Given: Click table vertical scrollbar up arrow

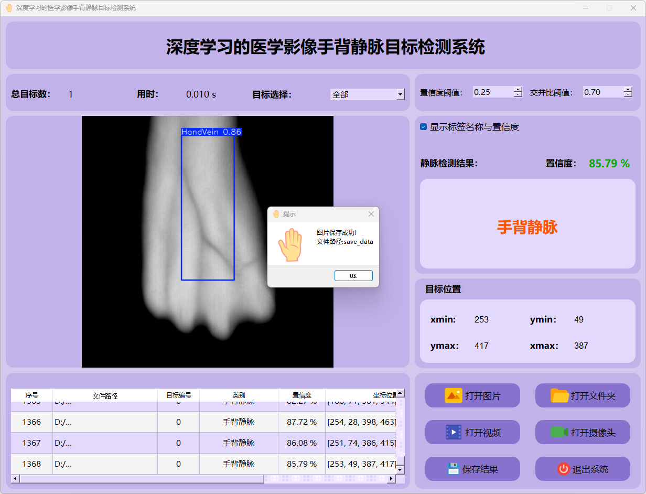Looking at the screenshot, I should (x=400, y=393).
